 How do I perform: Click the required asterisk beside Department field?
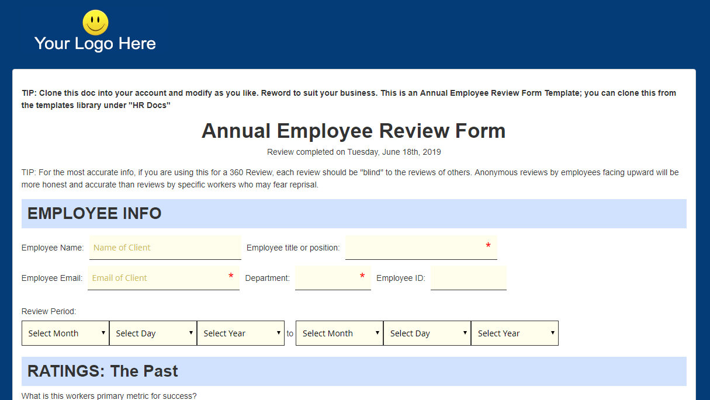click(362, 276)
